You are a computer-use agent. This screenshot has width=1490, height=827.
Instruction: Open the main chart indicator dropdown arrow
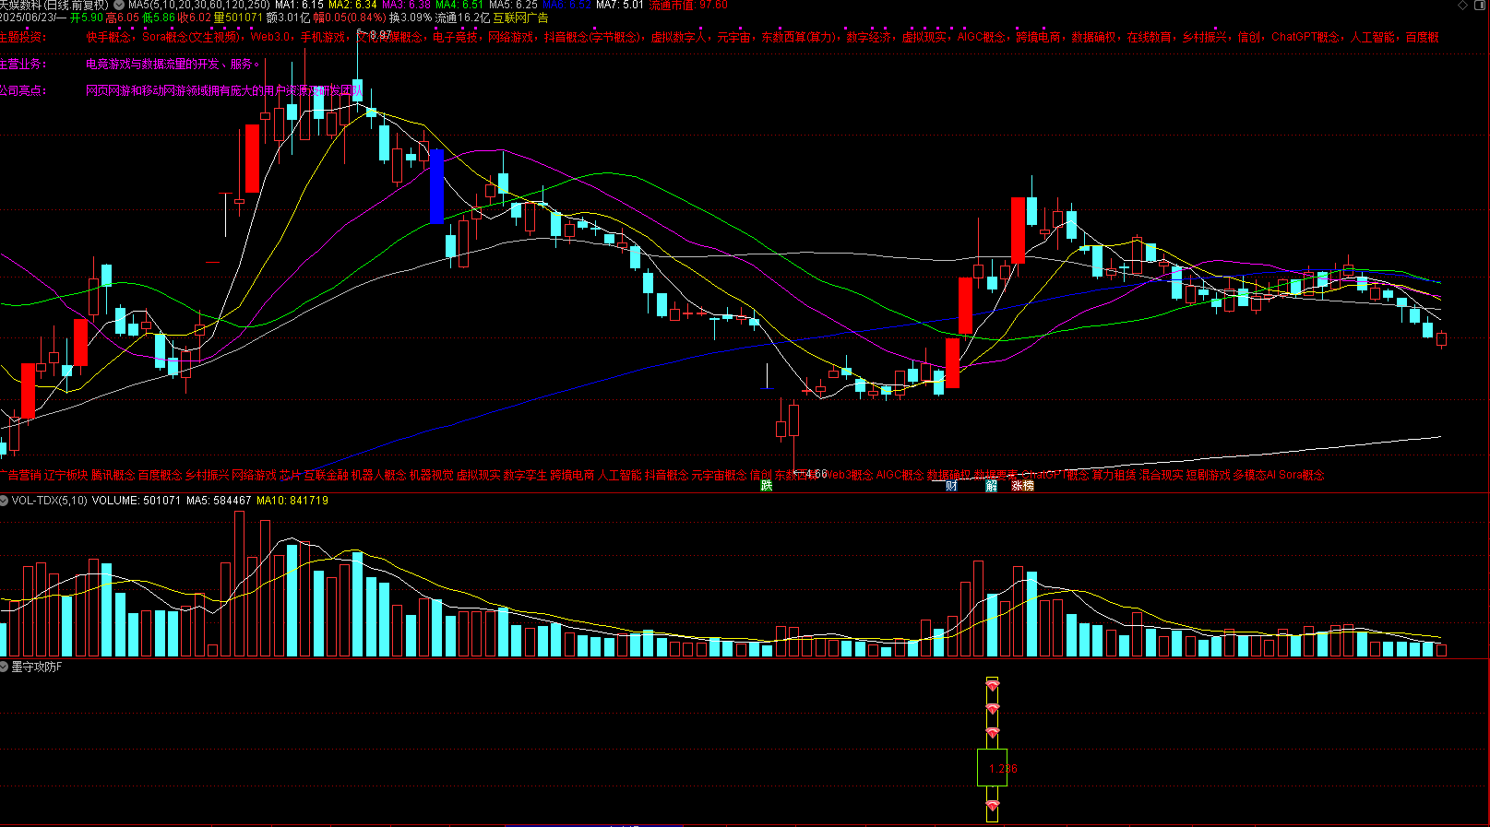coord(118,5)
